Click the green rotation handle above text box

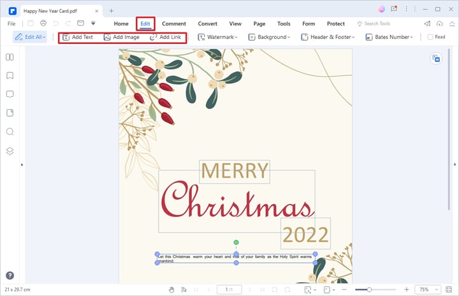click(x=237, y=242)
